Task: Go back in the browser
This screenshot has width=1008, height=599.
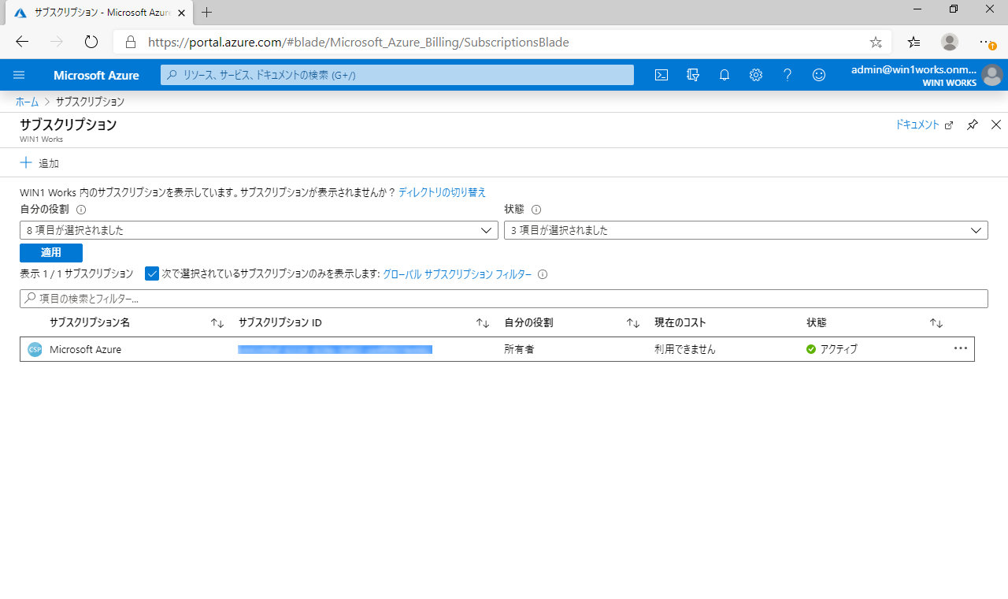Action: pos(22,42)
